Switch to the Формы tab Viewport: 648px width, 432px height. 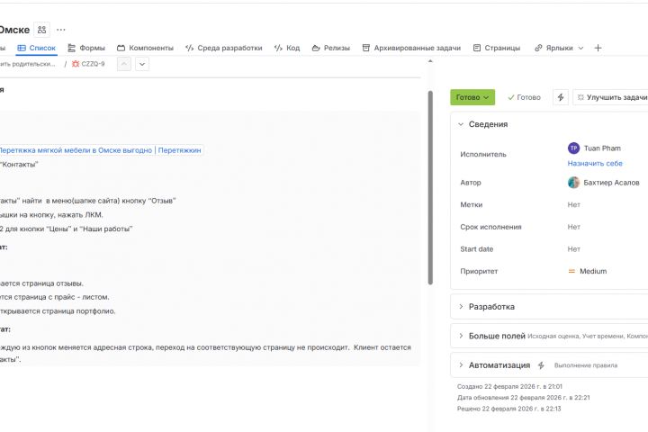(x=86, y=48)
